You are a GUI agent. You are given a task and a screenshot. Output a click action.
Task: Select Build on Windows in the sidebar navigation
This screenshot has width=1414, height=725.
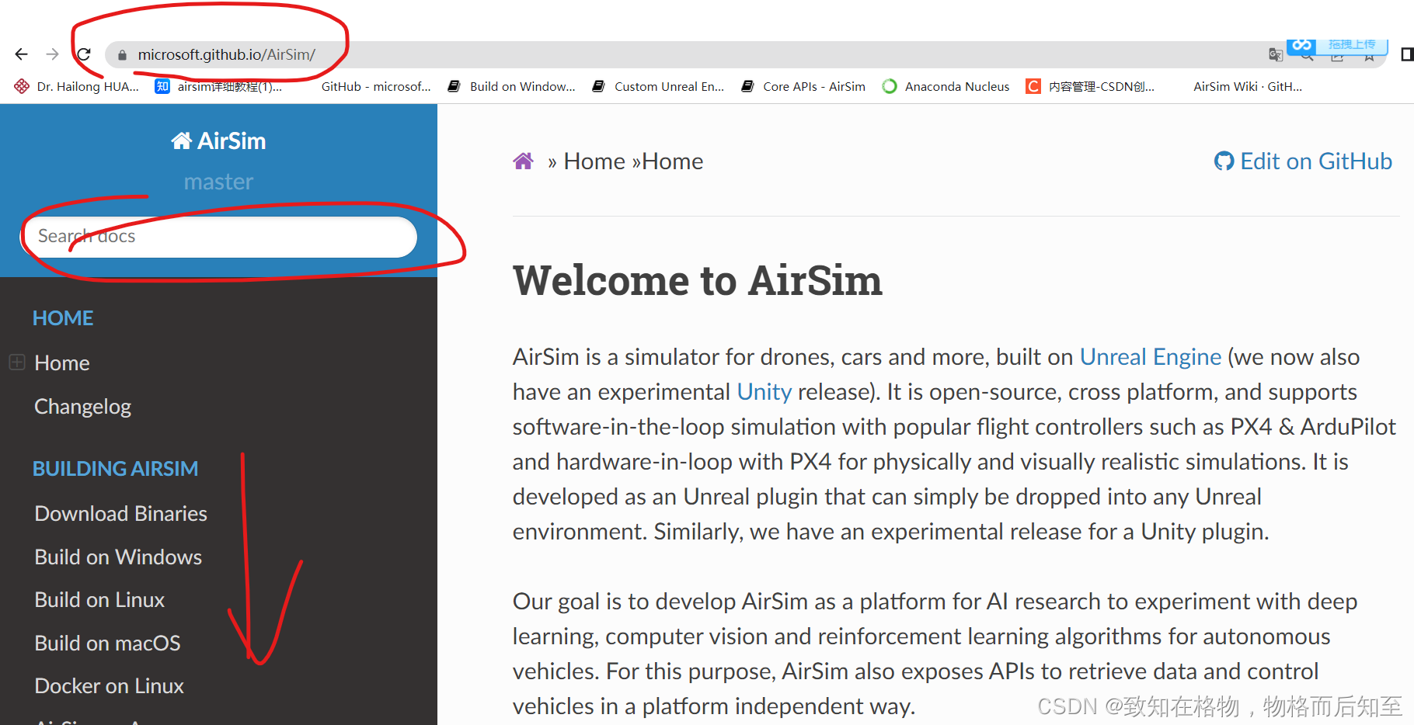117,557
